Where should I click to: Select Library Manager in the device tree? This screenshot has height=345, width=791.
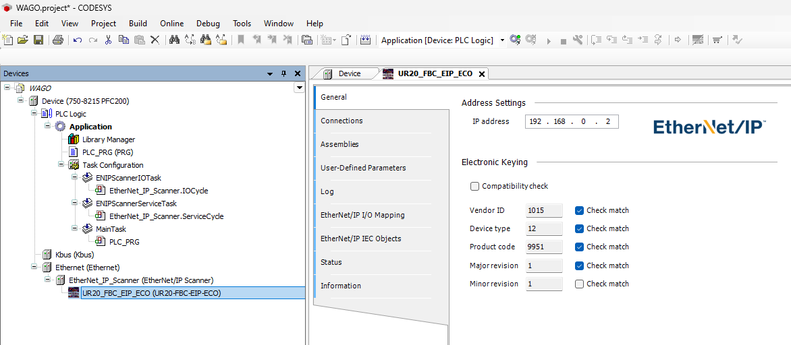109,139
